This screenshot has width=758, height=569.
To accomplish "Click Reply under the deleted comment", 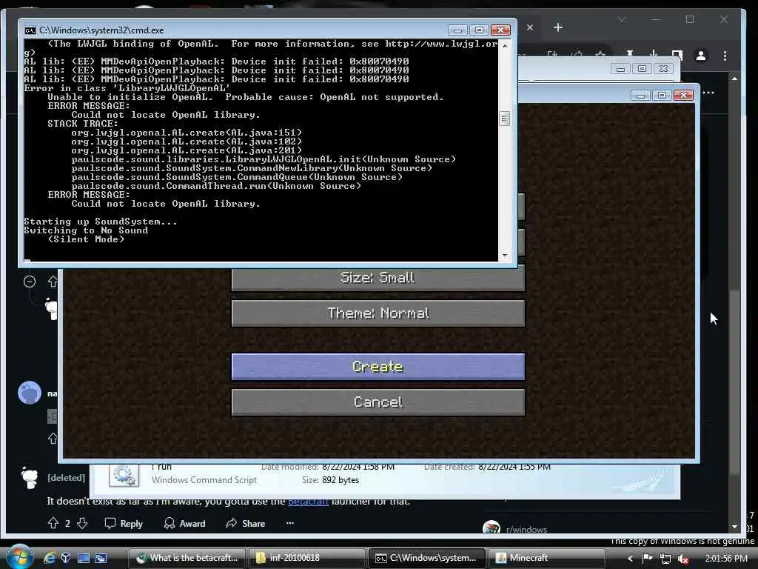I will point(124,524).
